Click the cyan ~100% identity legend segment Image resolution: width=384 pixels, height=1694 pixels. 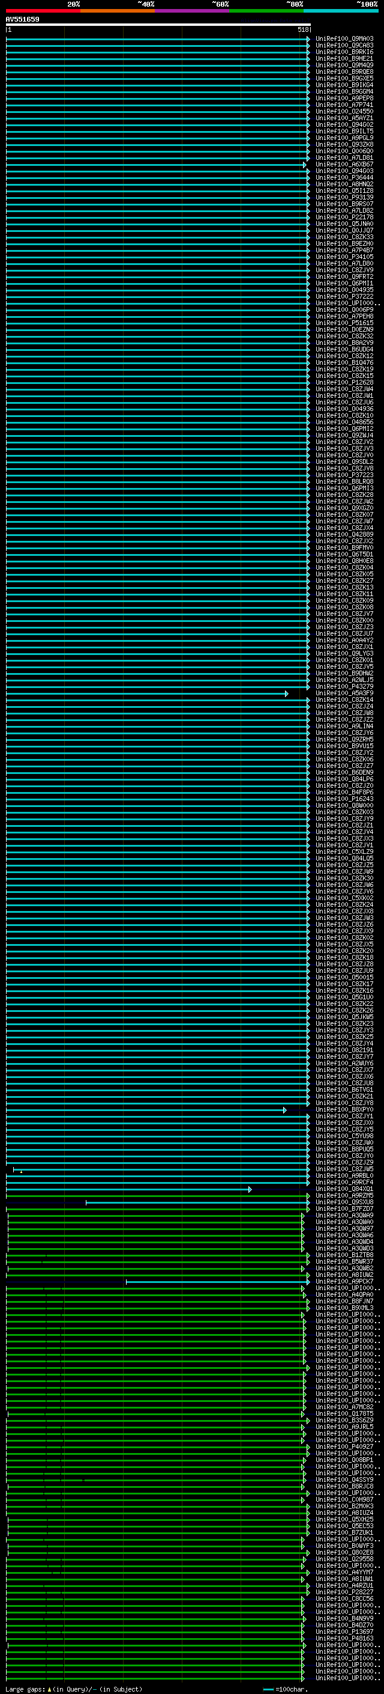pos(341,11)
